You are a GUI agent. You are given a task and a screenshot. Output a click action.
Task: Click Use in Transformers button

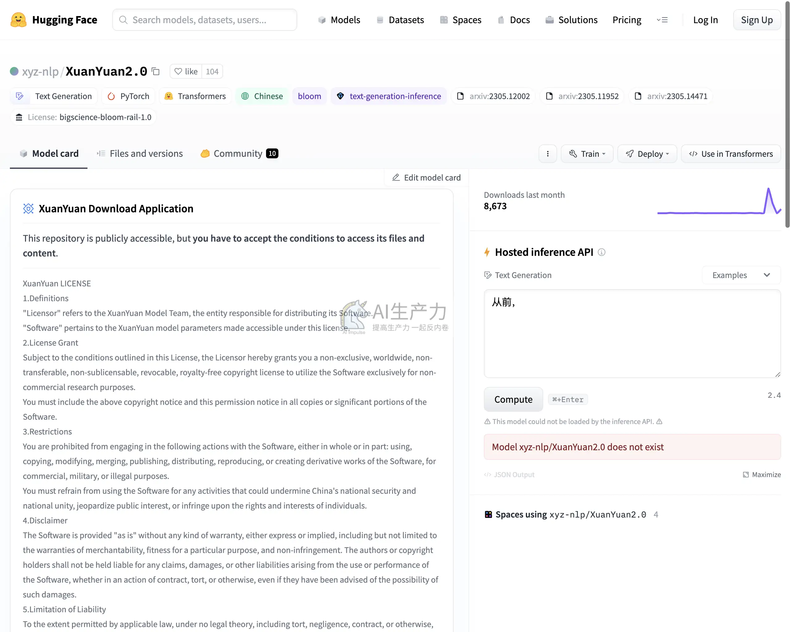pos(730,154)
